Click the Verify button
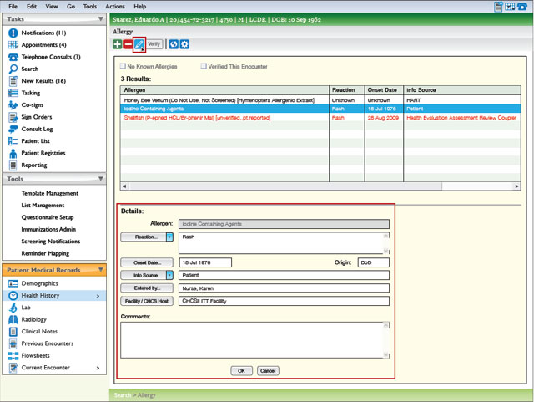The width and height of the screenshot is (534, 402). tap(154, 44)
